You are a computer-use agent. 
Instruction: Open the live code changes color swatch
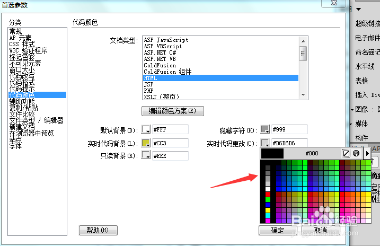[265, 143]
